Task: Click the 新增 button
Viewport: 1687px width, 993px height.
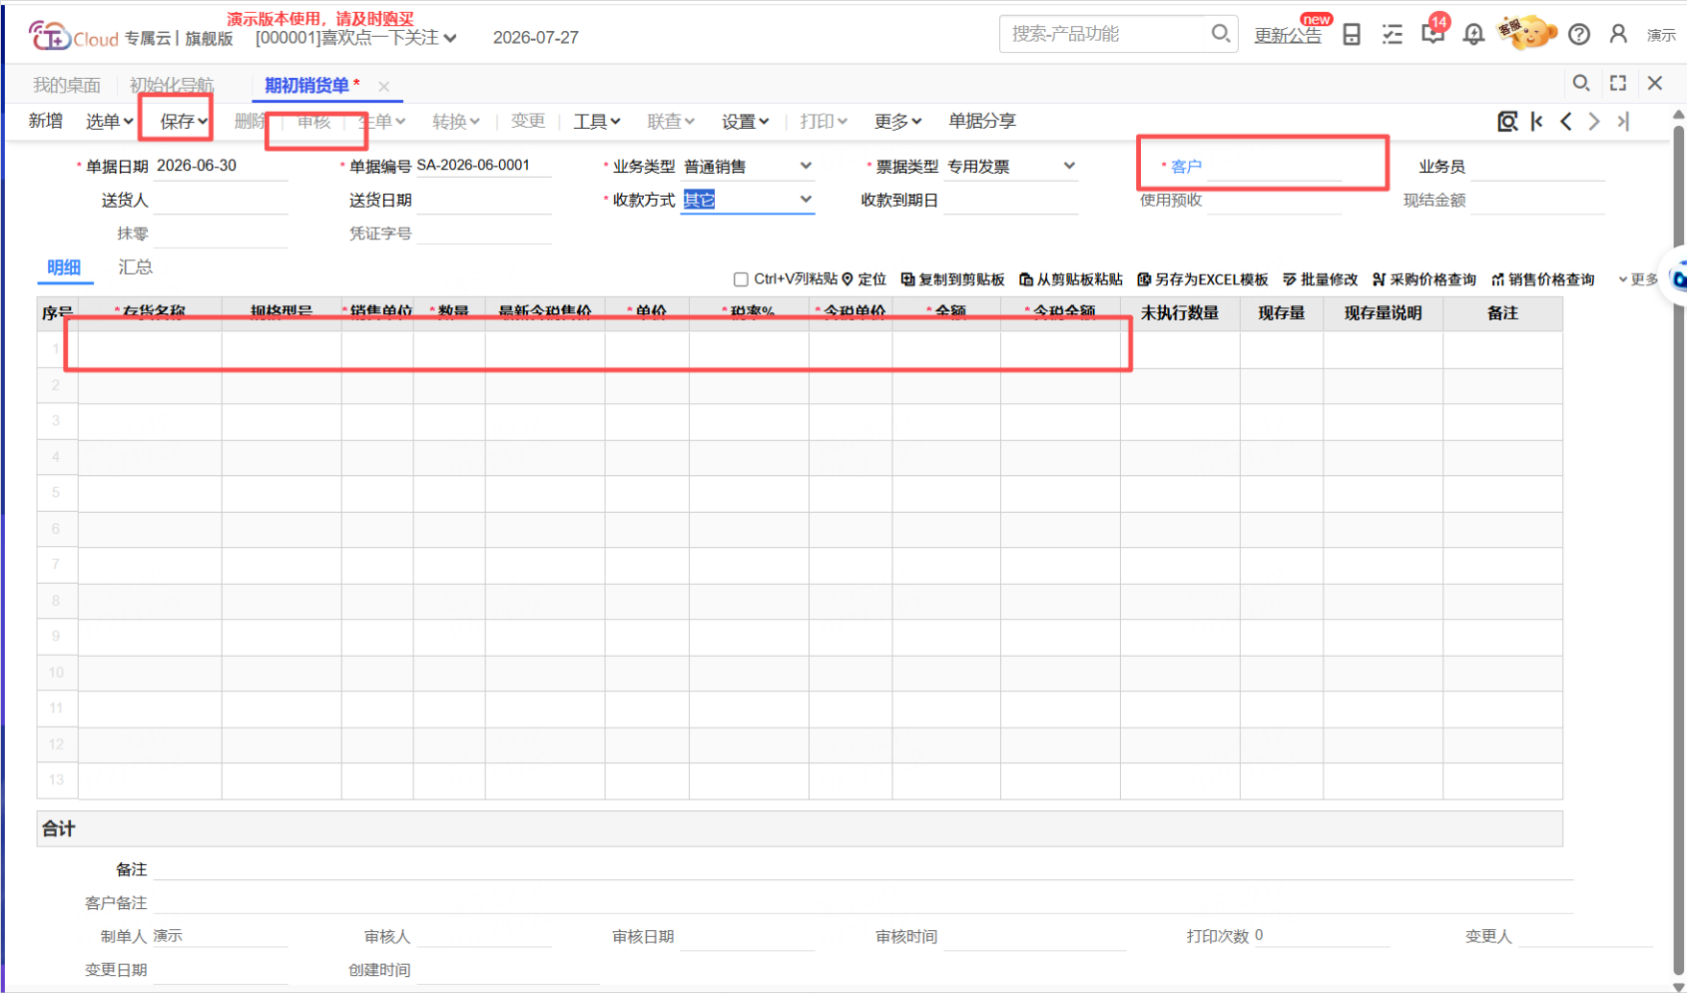Action: 46,121
